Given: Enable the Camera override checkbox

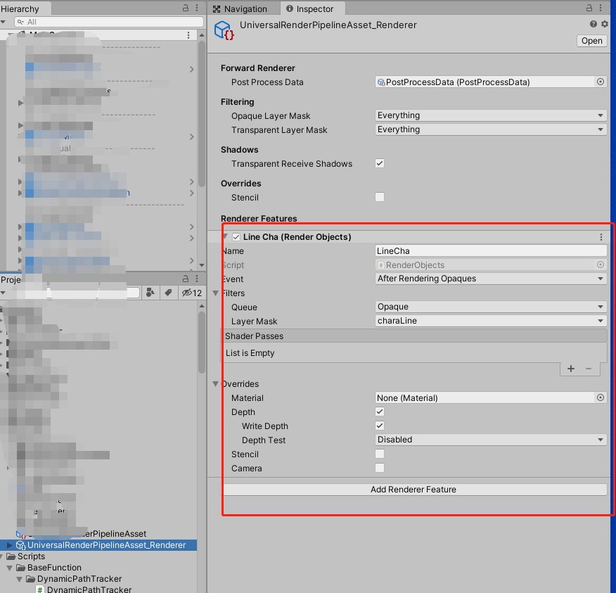Looking at the screenshot, I should (x=380, y=468).
